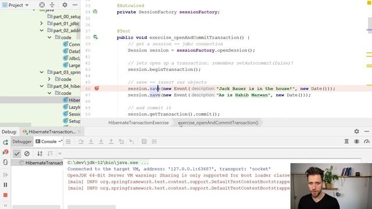Screen dimensions: 372x209
Task: Click the restore layout icon in debug toolbar
Action: tap(356, 142)
